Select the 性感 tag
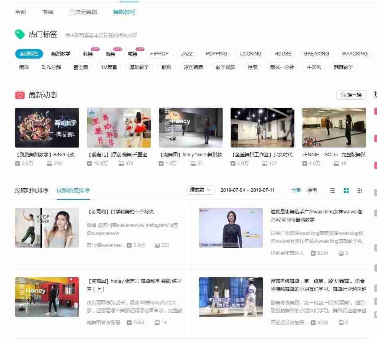Image resolution: width=377 pixels, height=341 pixels. pyautogui.click(x=253, y=67)
